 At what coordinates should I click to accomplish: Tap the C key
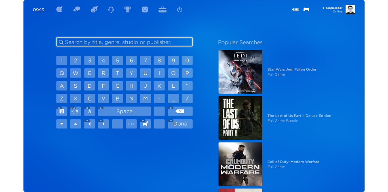tap(90, 99)
